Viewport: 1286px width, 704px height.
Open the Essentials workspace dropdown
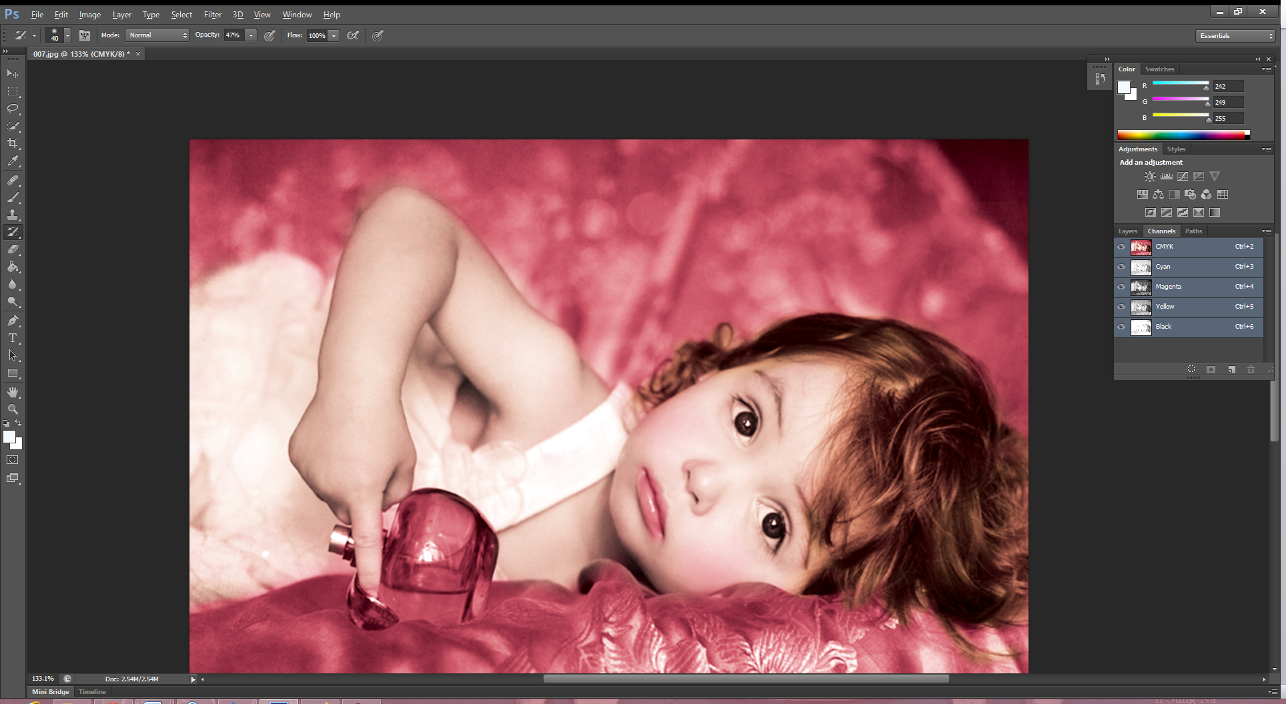[x=1235, y=36]
